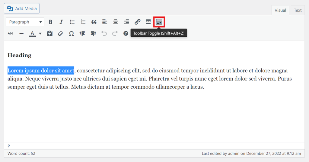Apply blockquote formatting
Viewport: 309px width, 162px height.
point(94,22)
